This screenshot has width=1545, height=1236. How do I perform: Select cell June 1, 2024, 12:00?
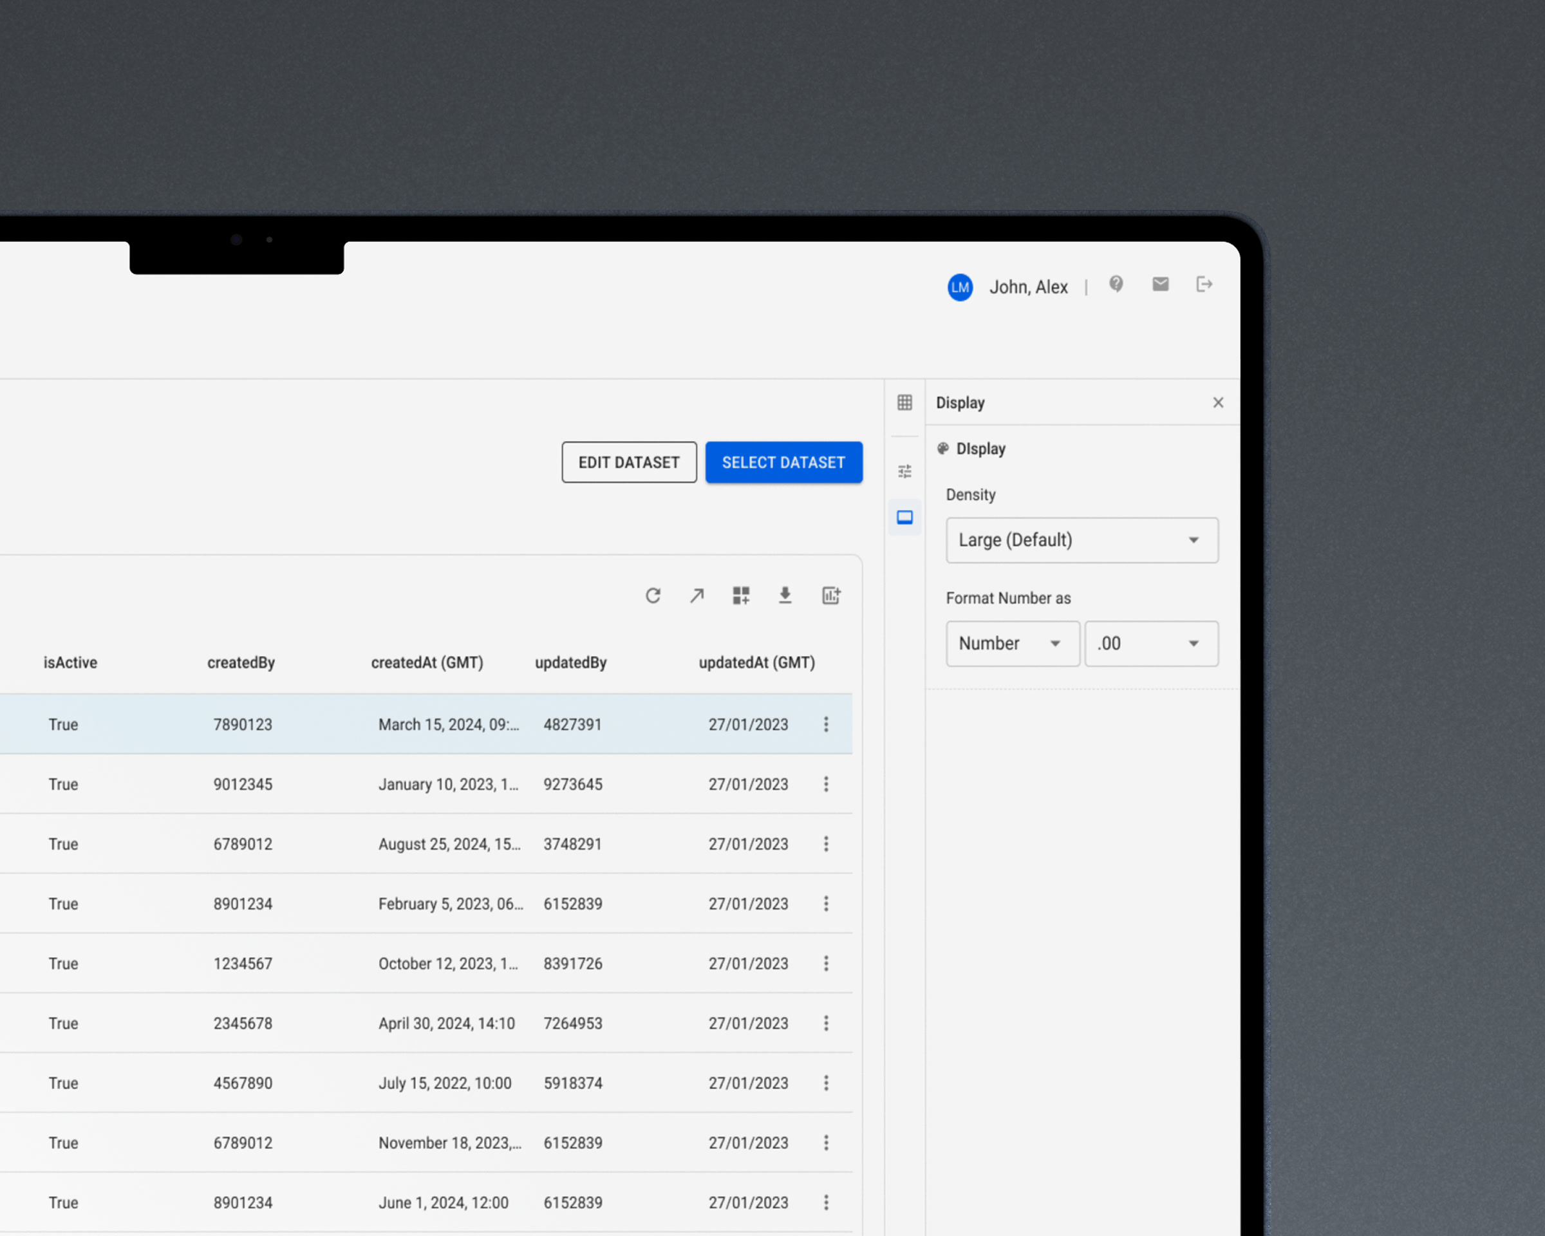(444, 1203)
